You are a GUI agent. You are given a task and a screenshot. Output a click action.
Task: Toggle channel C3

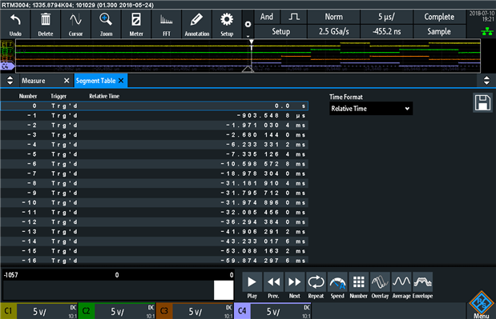[164, 311]
